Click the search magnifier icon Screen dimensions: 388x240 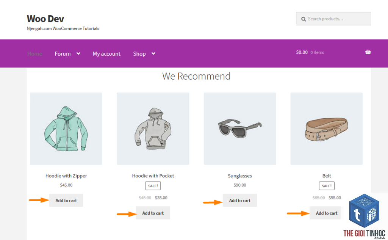(304, 19)
